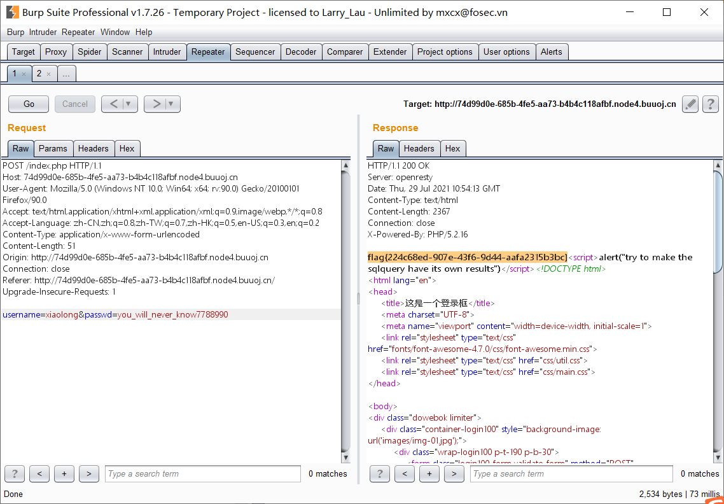Select Repeater sub-tab 1

(14, 73)
